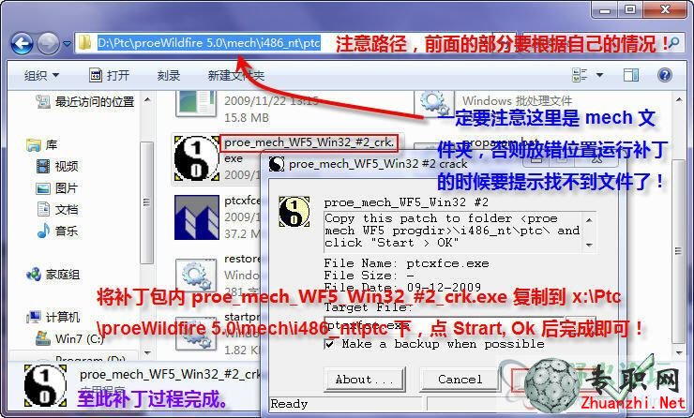Click navigation pane scroll up arrow
Screen dimensions: 694x418
(x=147, y=100)
